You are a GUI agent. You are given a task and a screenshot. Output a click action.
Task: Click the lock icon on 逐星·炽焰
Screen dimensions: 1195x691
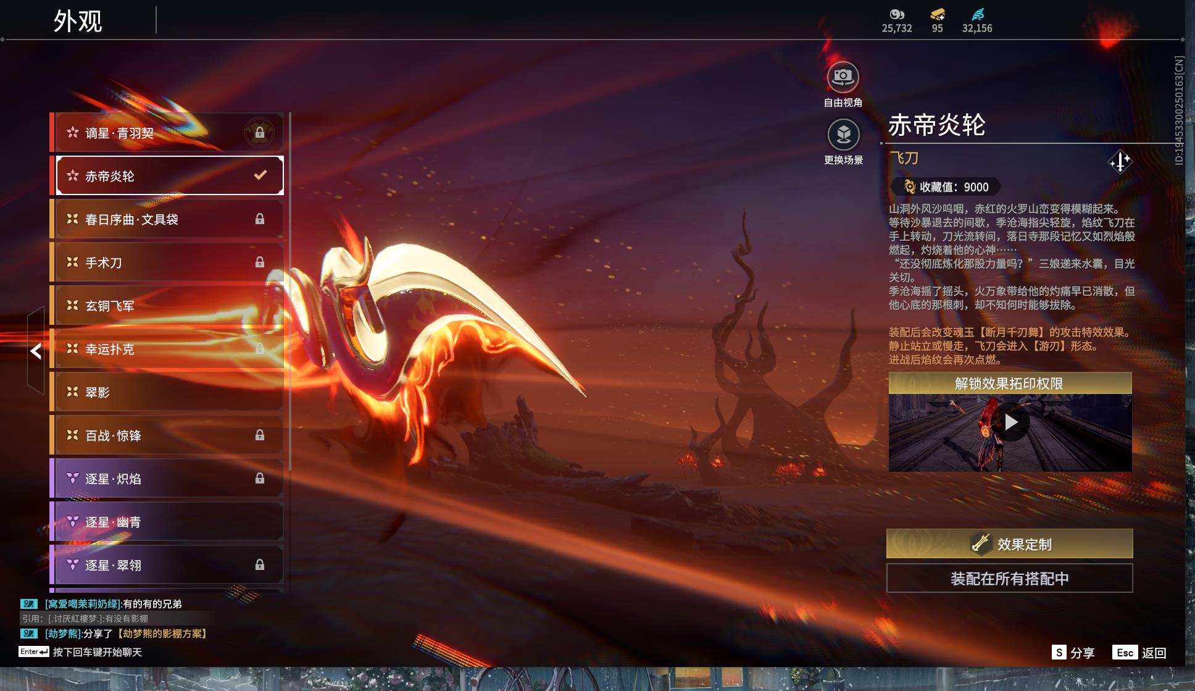[x=260, y=479]
